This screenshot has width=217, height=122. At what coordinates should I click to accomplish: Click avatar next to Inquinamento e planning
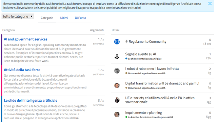(117, 115)
